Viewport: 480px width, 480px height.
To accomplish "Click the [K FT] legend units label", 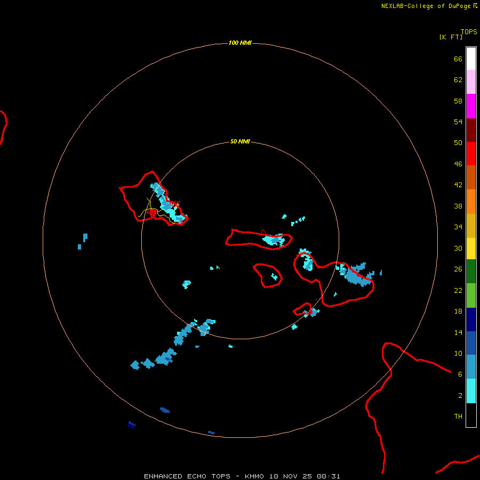I will point(451,37).
